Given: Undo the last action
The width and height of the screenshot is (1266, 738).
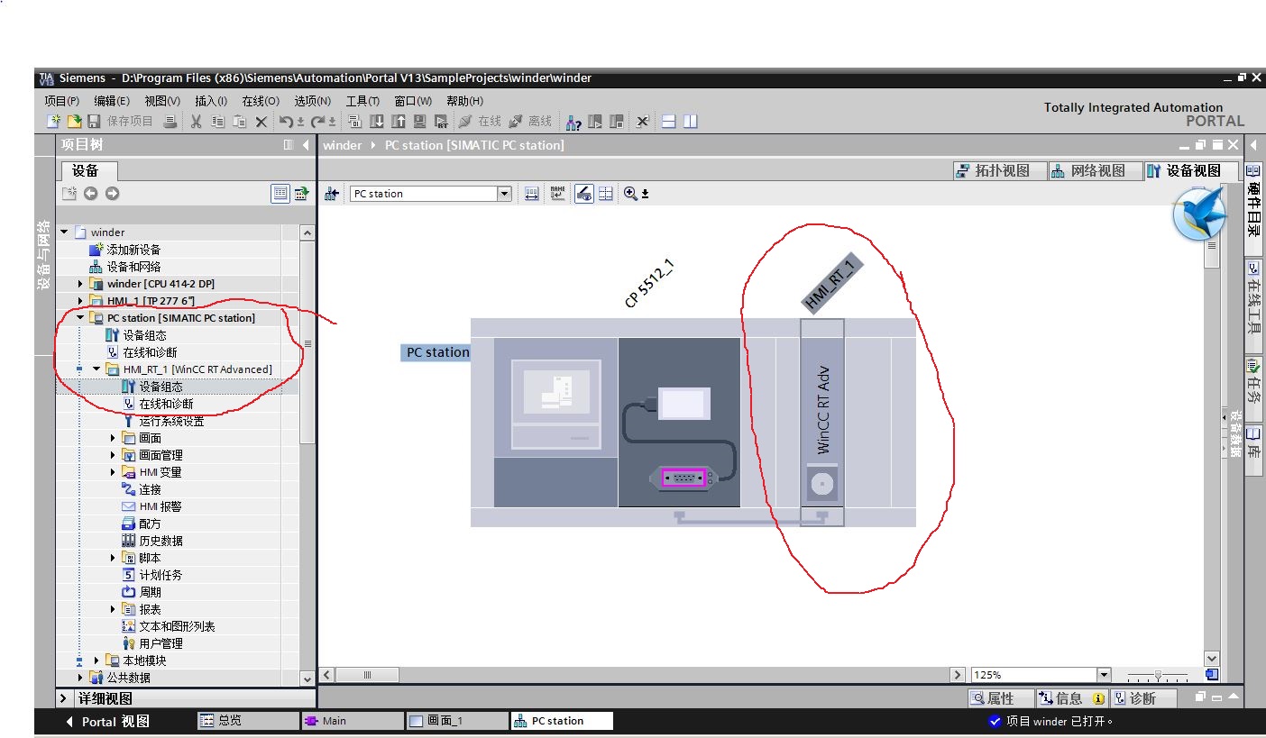Looking at the screenshot, I should [287, 122].
